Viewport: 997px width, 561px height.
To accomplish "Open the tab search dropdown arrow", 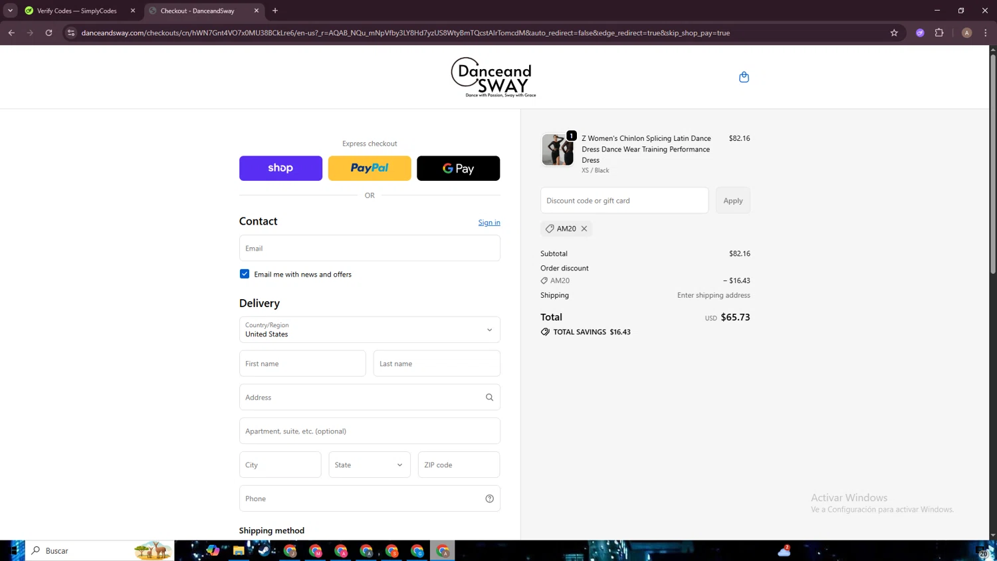I will coord(10,11).
